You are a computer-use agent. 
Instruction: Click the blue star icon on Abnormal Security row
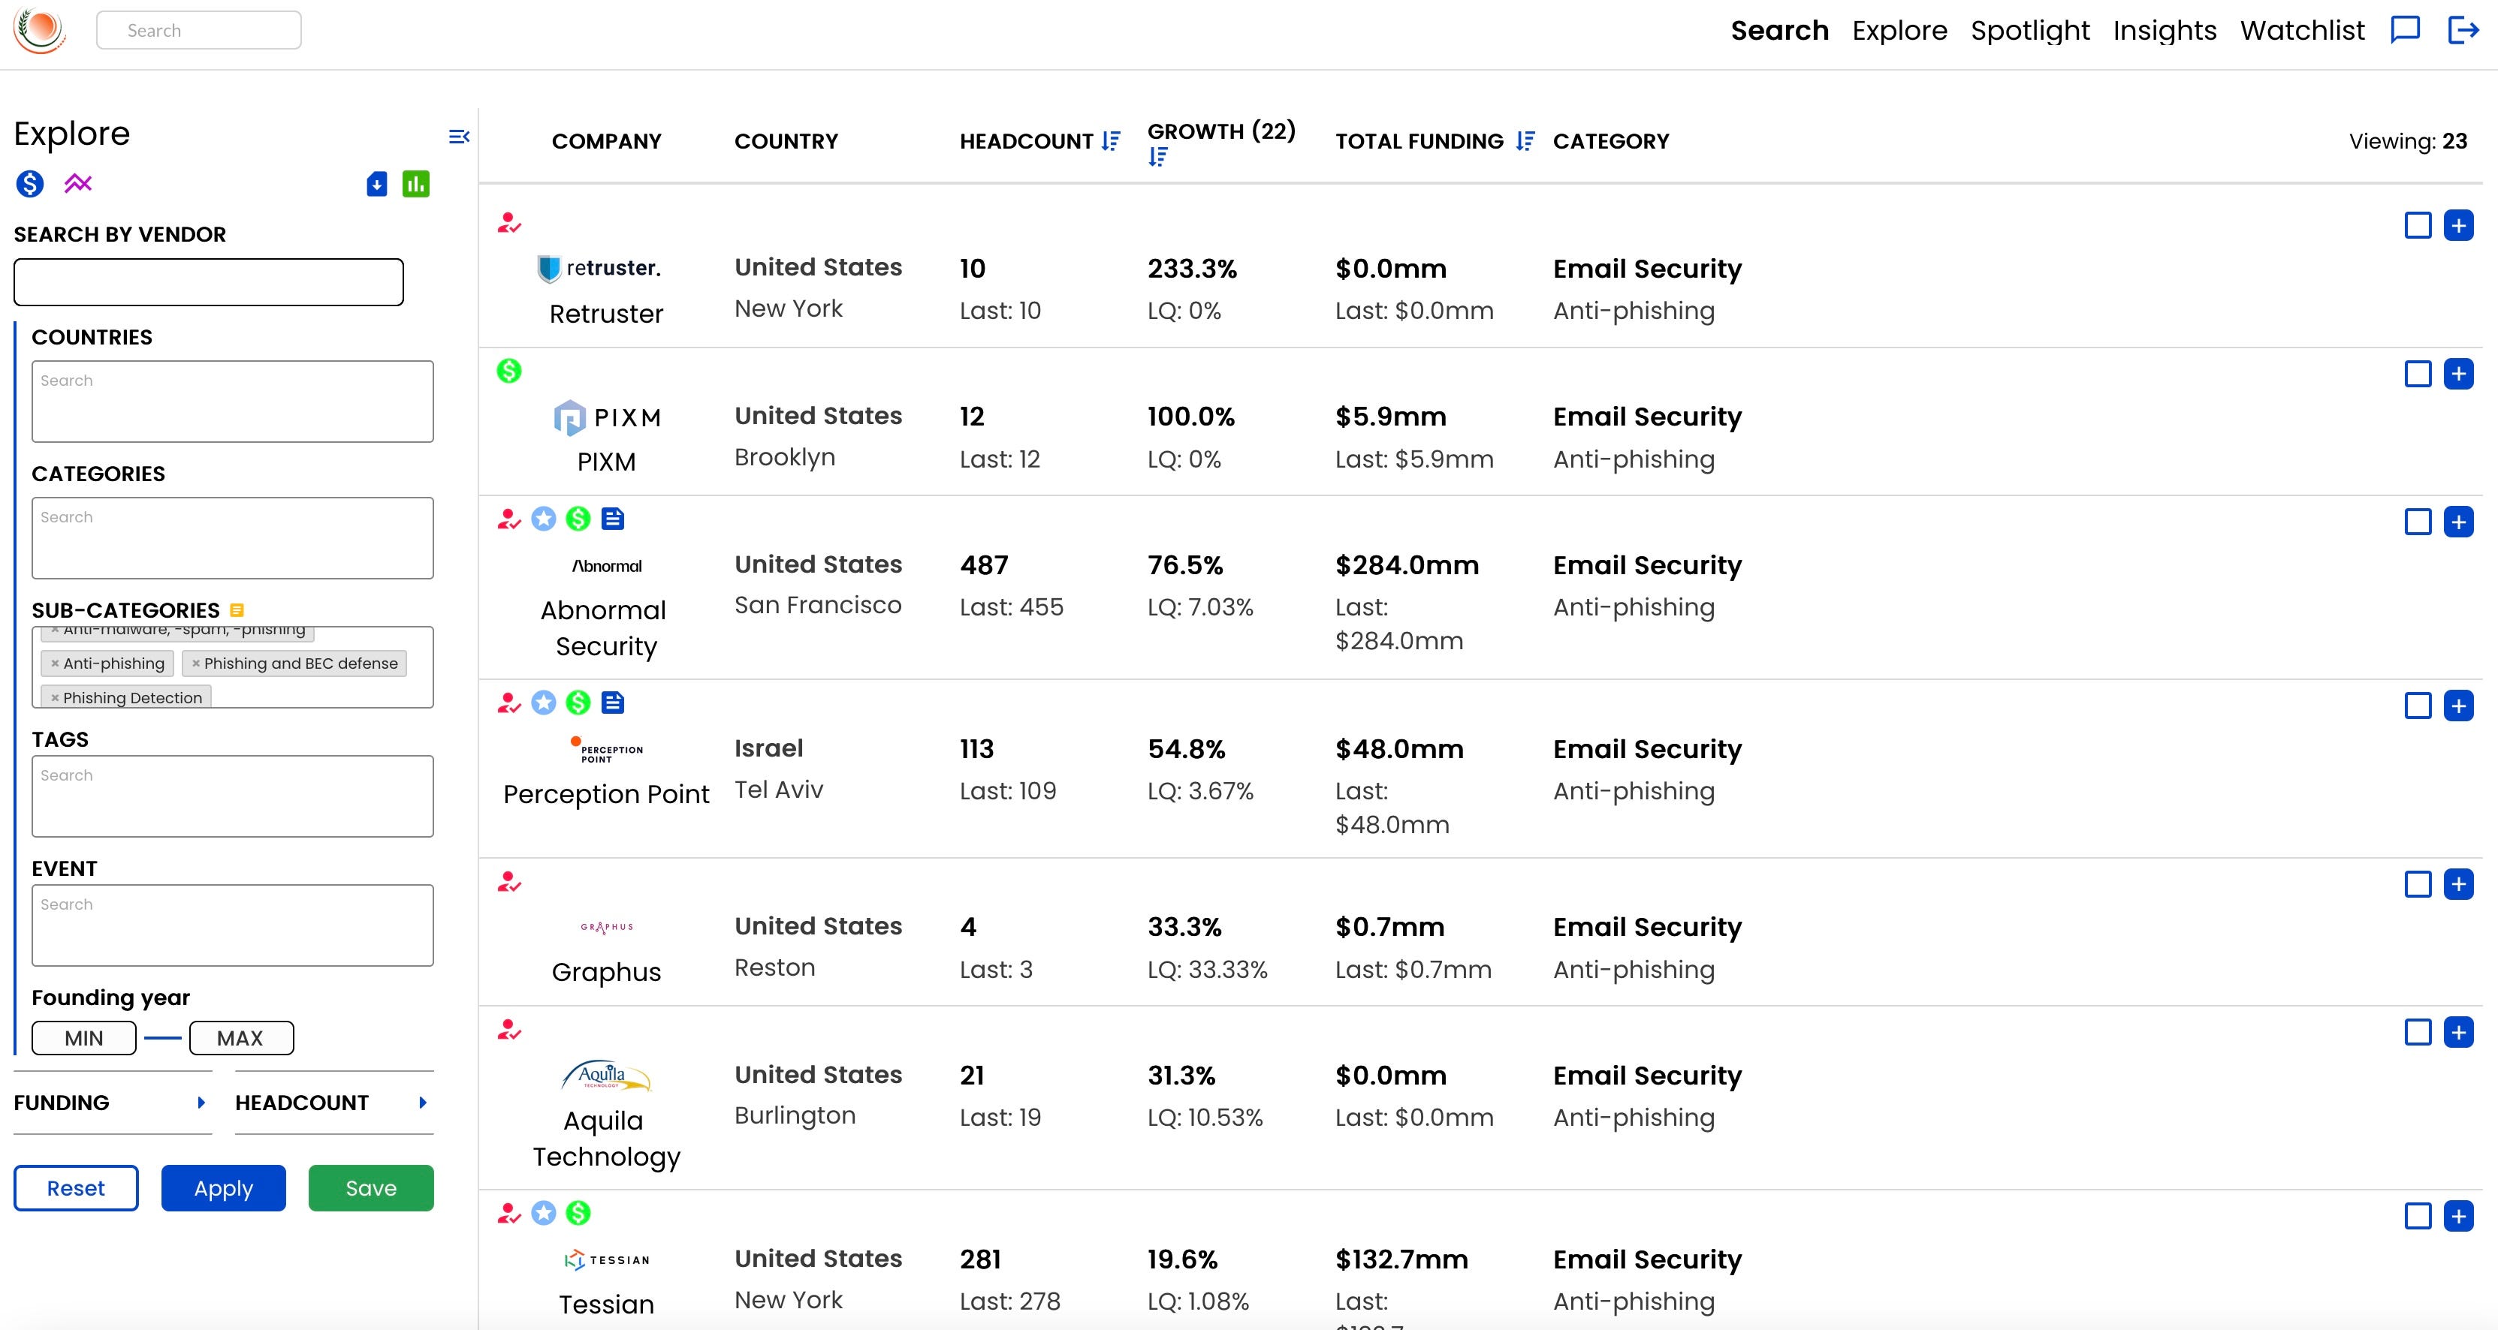544,519
